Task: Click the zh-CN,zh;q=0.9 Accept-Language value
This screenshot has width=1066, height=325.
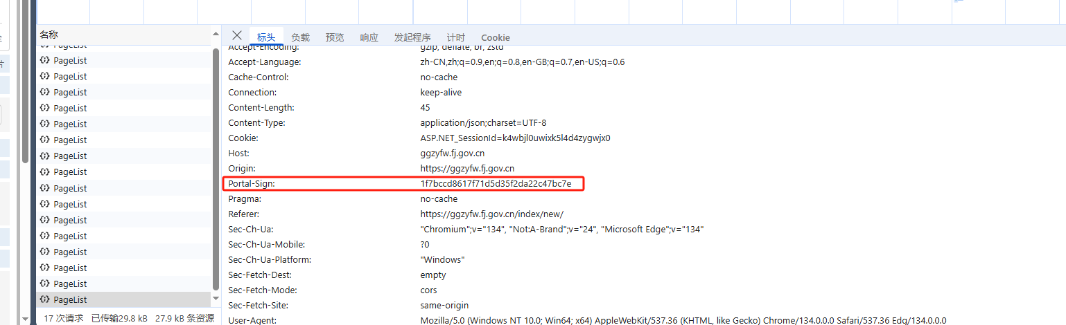Action: pyautogui.click(x=523, y=62)
